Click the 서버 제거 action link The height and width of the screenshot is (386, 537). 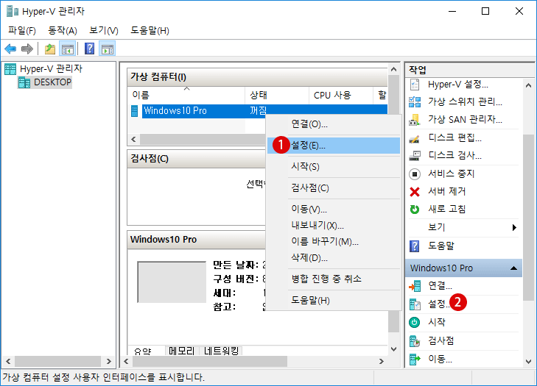click(447, 191)
